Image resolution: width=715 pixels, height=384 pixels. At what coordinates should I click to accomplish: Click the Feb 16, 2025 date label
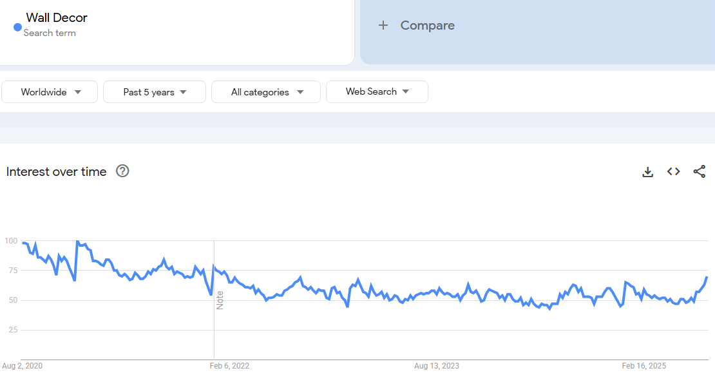click(644, 366)
